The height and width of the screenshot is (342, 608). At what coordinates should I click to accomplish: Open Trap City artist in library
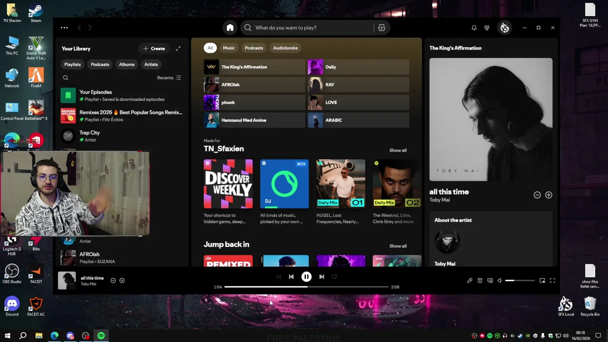point(122,136)
